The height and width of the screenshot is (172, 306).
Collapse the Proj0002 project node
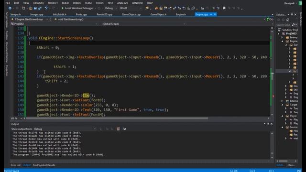tap(279, 33)
